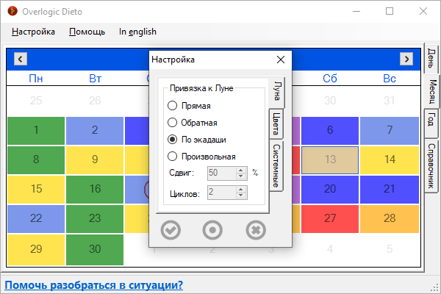Click the Сдвиг percentage input field
The width and height of the screenshot is (441, 294).
click(x=222, y=173)
